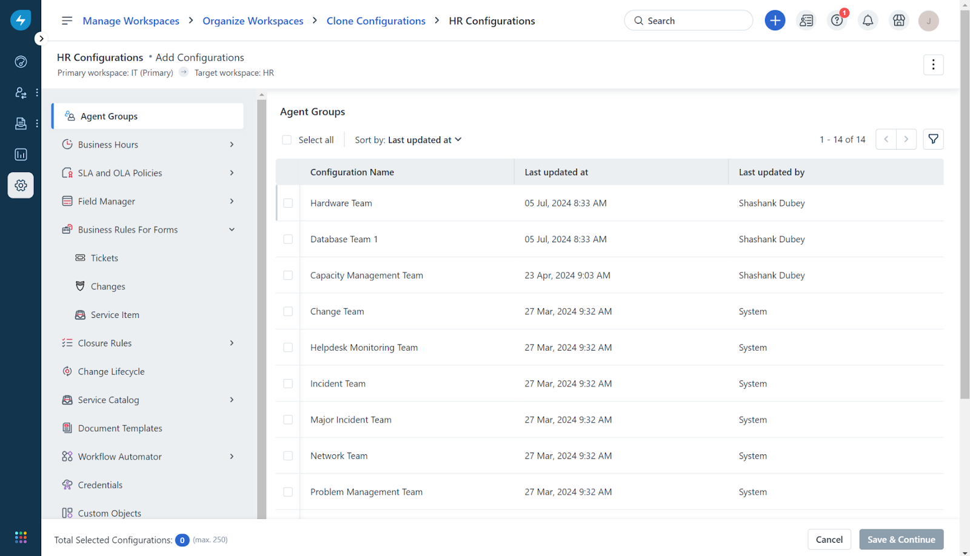970x556 pixels.
Task: Click the Cancel button
Action: click(x=829, y=539)
